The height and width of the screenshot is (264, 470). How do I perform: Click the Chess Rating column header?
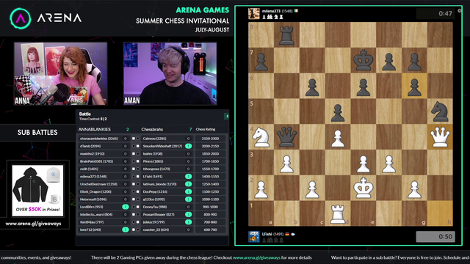[206, 129]
